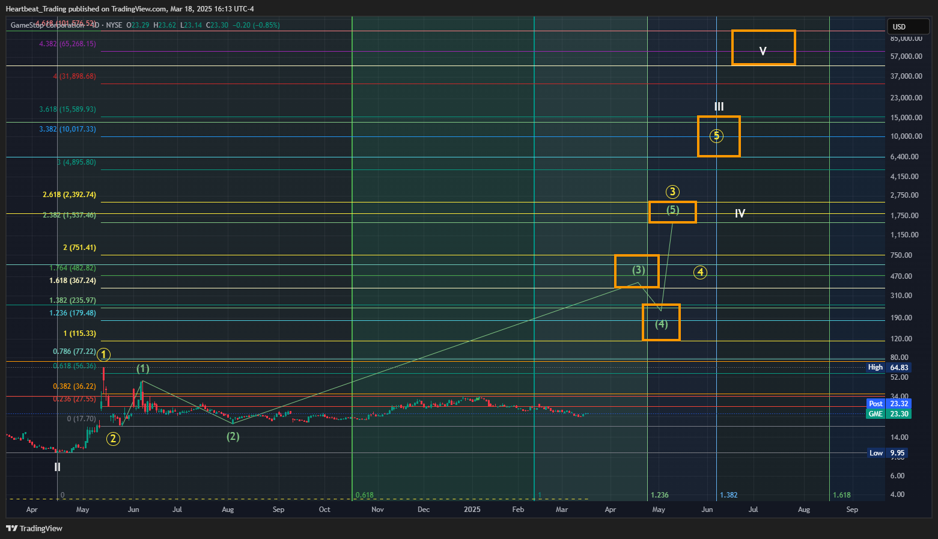The width and height of the screenshot is (938, 539).
Task: Click the 750.00 price axis value
Action: [x=901, y=255]
